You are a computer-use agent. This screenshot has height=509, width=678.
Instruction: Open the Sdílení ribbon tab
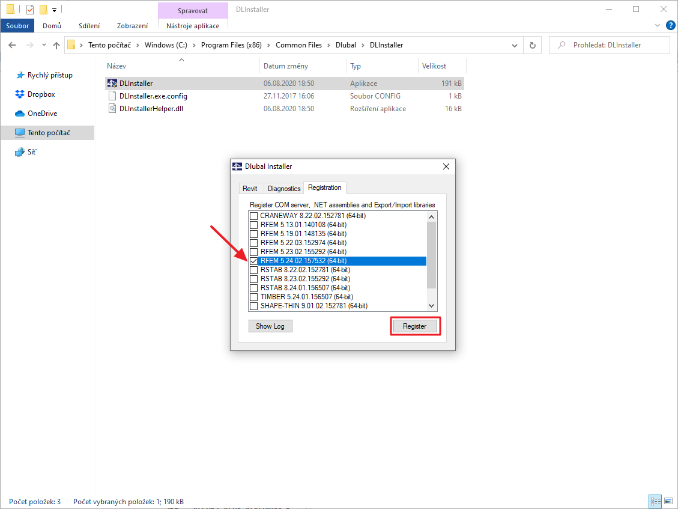(x=89, y=25)
